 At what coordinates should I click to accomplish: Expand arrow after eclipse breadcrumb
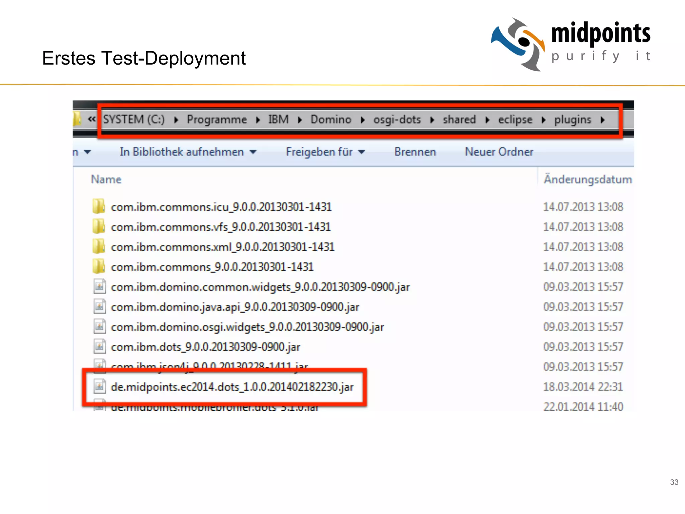[544, 120]
